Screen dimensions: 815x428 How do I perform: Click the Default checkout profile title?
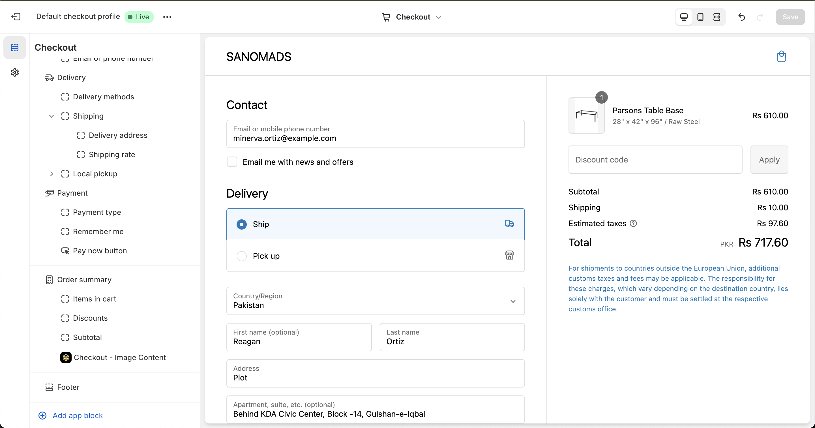[78, 16]
